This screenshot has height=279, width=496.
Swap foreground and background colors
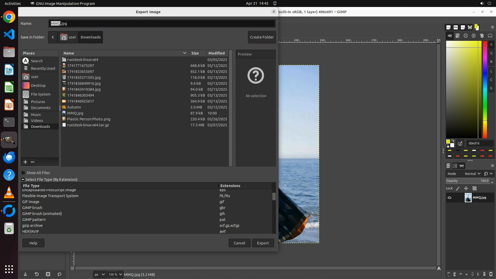coord(453,141)
